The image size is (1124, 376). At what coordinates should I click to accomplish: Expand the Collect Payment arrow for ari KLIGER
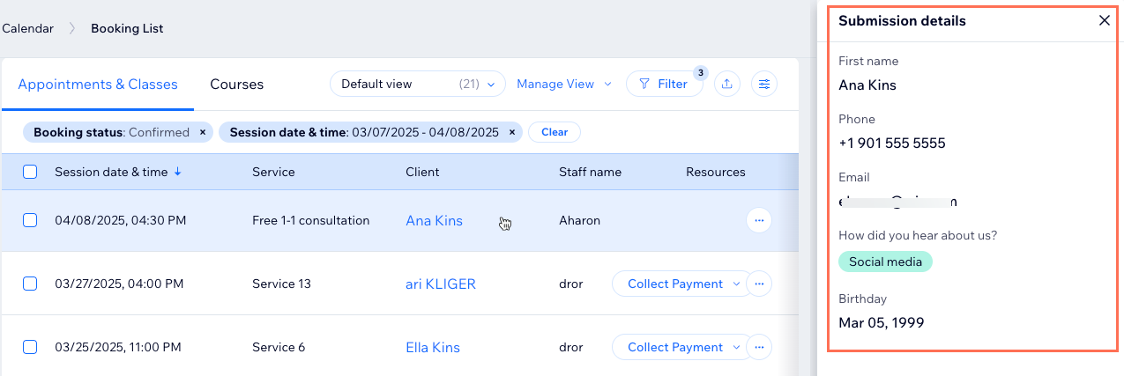click(x=738, y=284)
